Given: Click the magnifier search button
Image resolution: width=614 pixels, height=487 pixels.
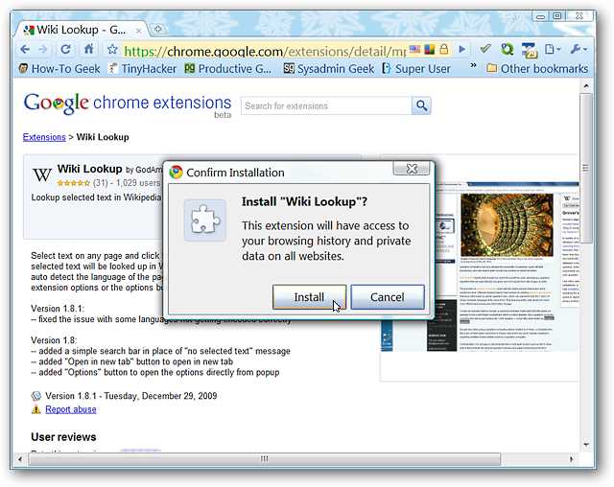Looking at the screenshot, I should point(421,105).
